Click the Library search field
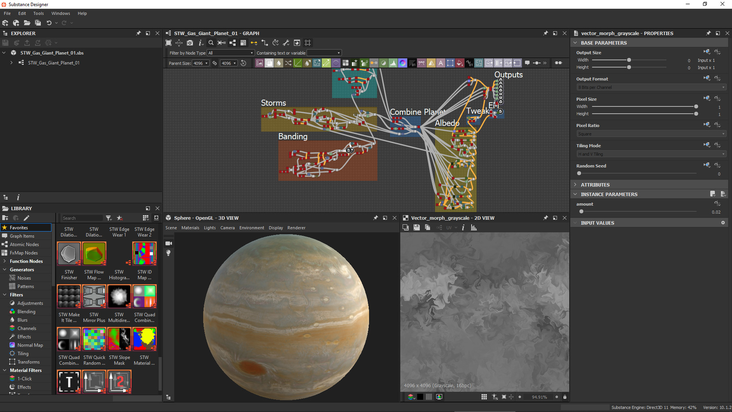 [81, 218]
